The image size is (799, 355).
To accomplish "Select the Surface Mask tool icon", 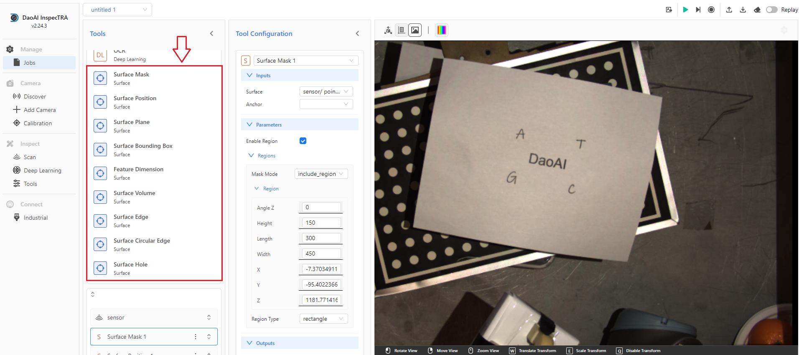I will tap(100, 78).
